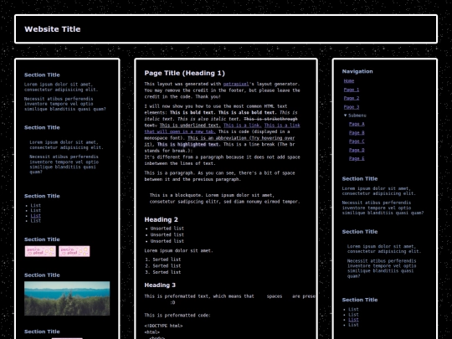Open the landscape photo in left sidebar

(x=67, y=298)
